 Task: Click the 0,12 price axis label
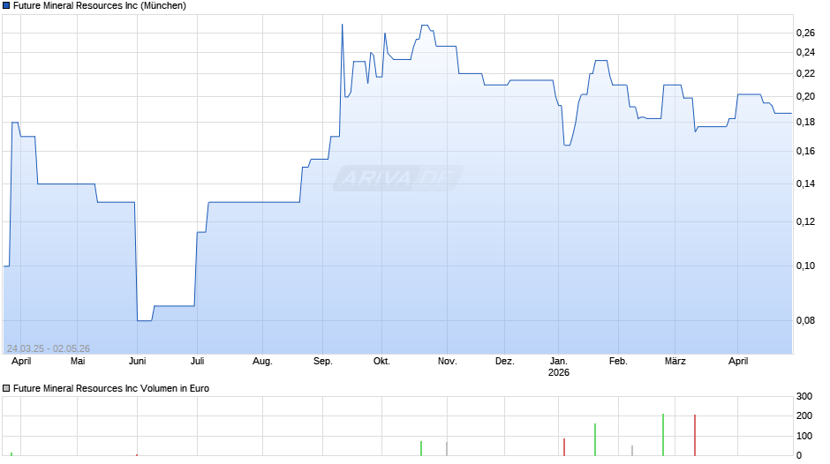coord(805,221)
